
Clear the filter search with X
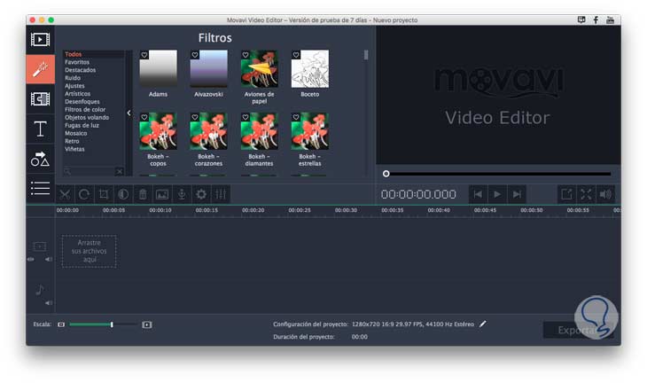click(x=120, y=171)
